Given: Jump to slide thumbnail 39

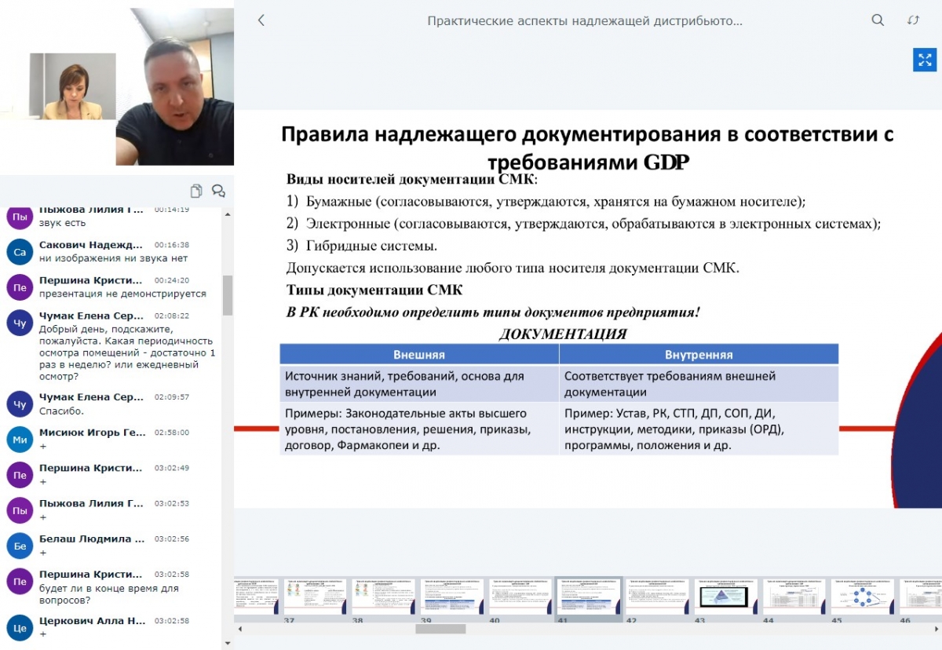Looking at the screenshot, I should pyautogui.click(x=452, y=597).
